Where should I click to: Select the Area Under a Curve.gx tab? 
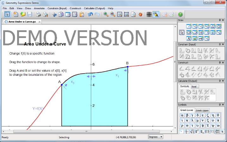22,22
